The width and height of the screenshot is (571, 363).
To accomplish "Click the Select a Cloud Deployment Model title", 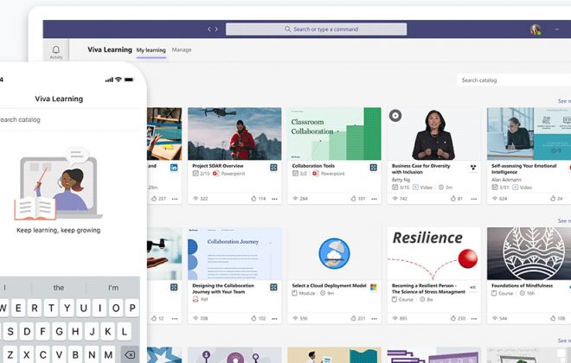I will (329, 285).
